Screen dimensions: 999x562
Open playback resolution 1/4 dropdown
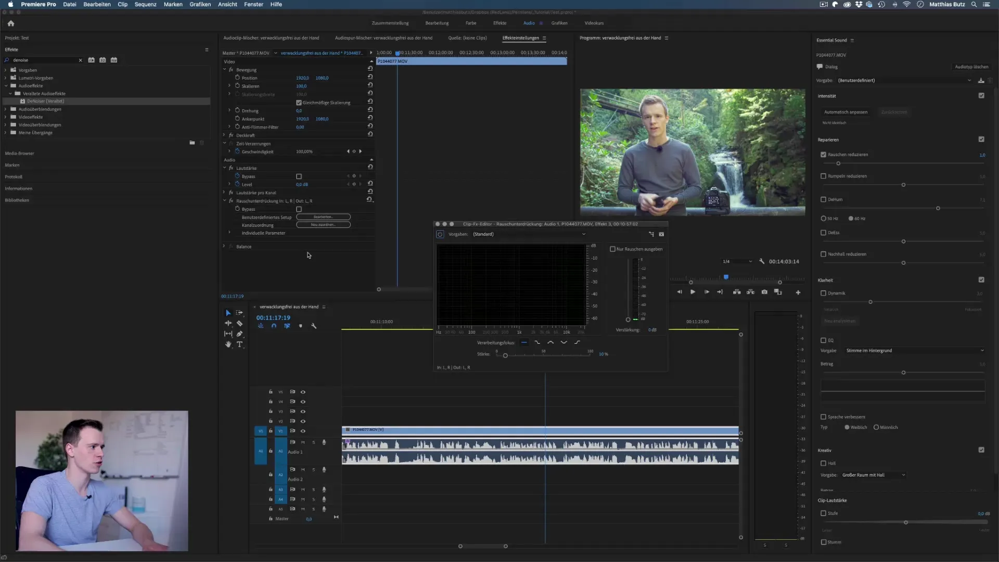[x=737, y=261]
